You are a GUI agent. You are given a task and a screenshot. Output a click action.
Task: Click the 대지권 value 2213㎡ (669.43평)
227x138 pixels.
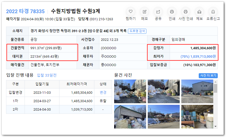(x=44, y=56)
